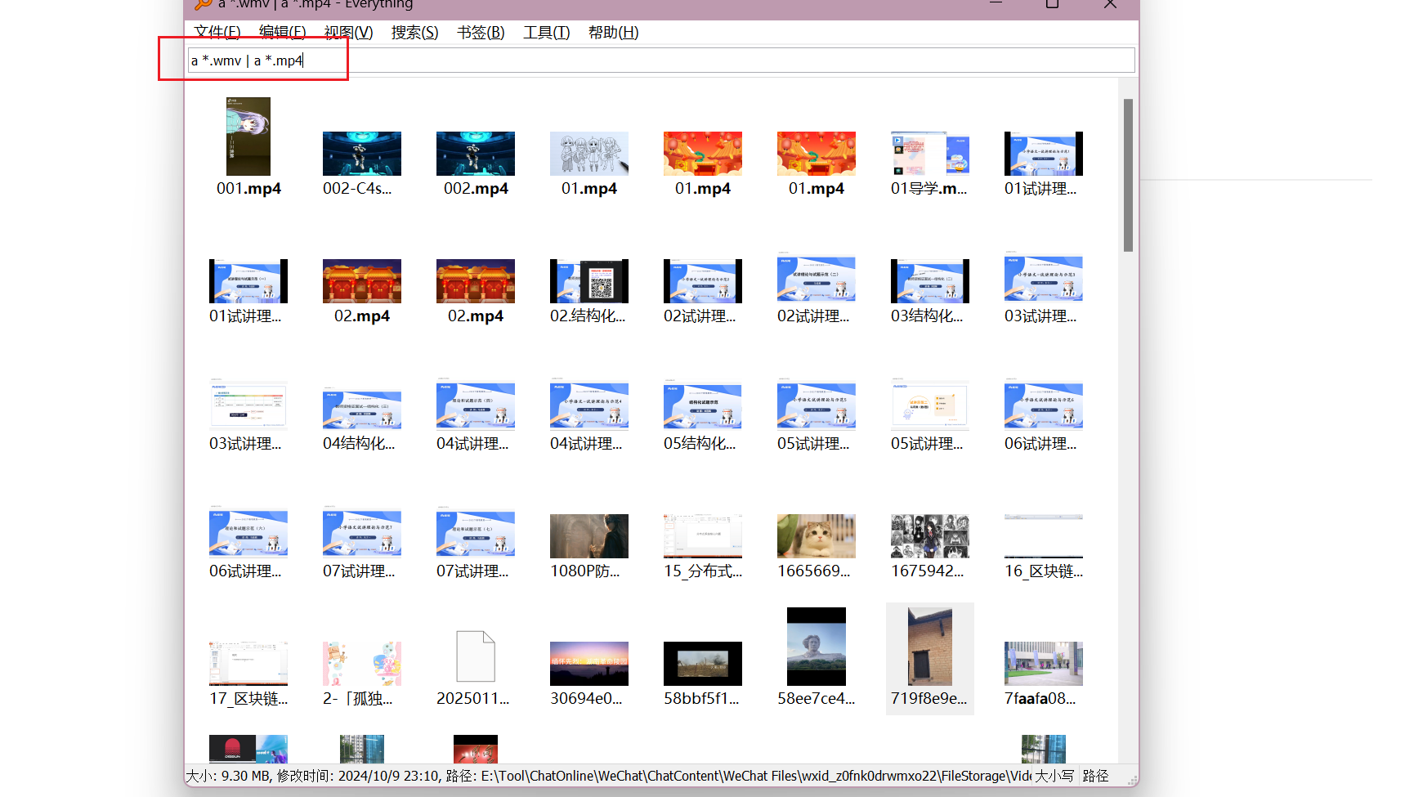Screen dimensions: 1414x797
Task: Open the 编辑(E) menu
Action: (x=282, y=32)
